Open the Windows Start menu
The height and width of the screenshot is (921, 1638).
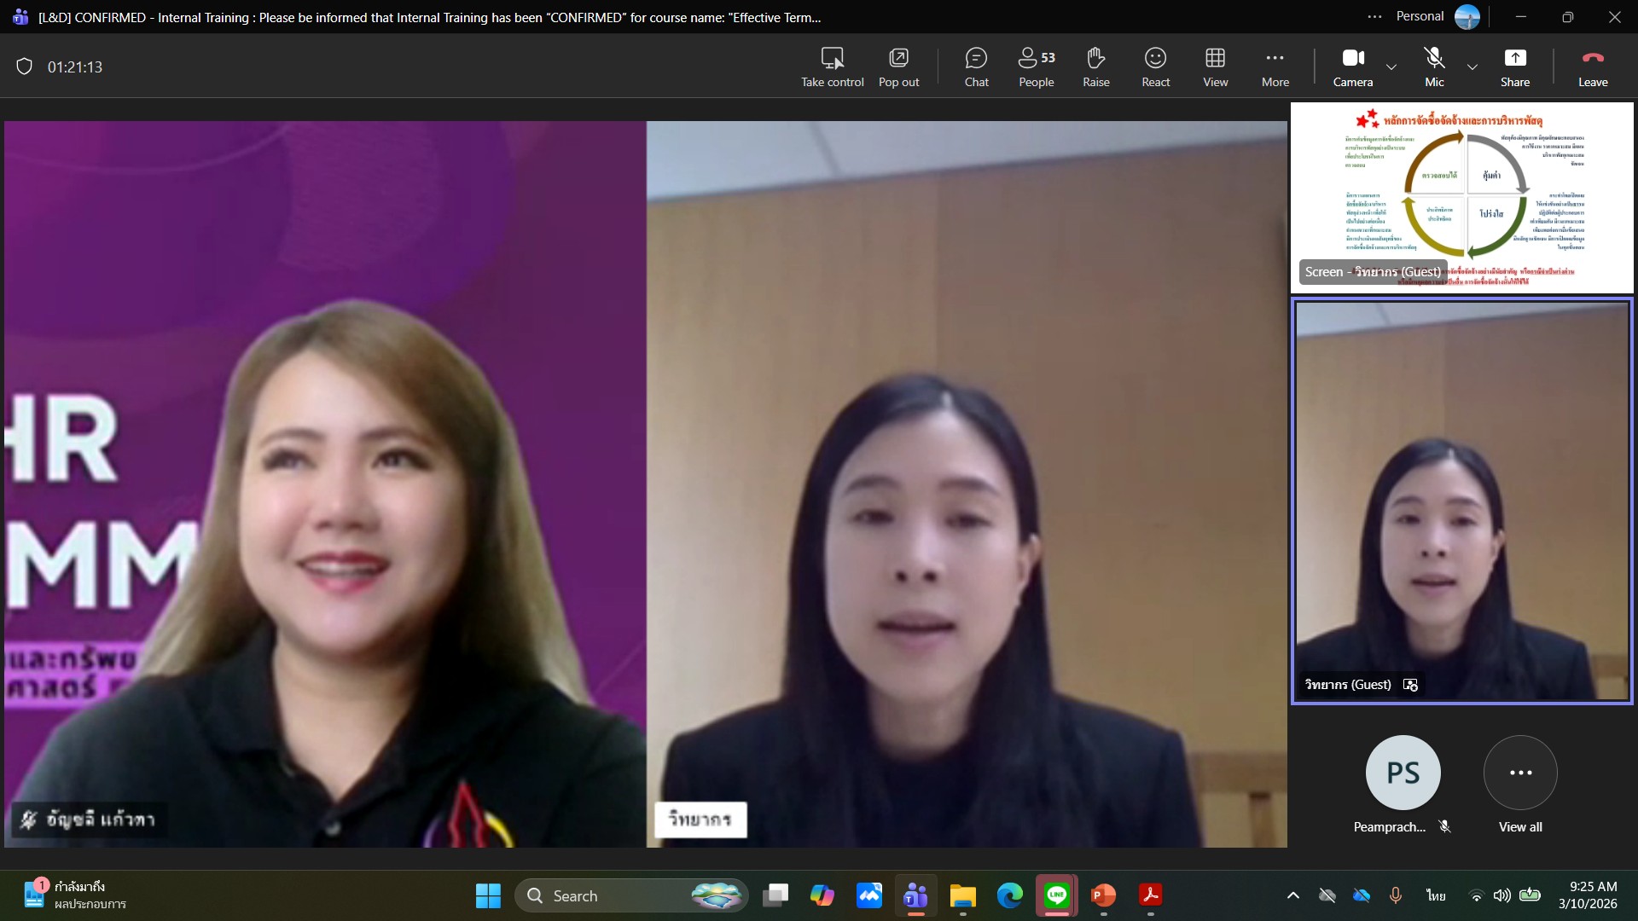click(x=488, y=895)
